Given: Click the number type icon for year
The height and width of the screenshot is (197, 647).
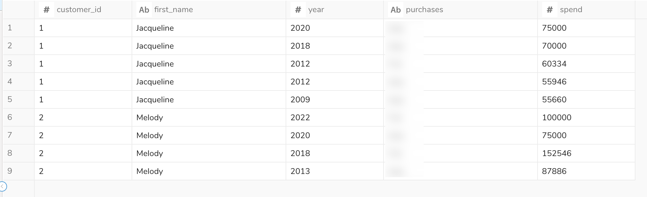Looking at the screenshot, I should point(298,10).
